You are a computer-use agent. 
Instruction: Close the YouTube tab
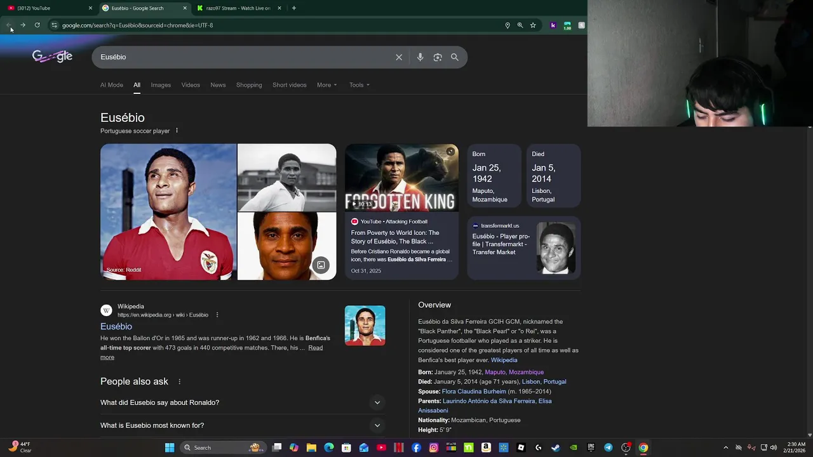tap(90, 8)
